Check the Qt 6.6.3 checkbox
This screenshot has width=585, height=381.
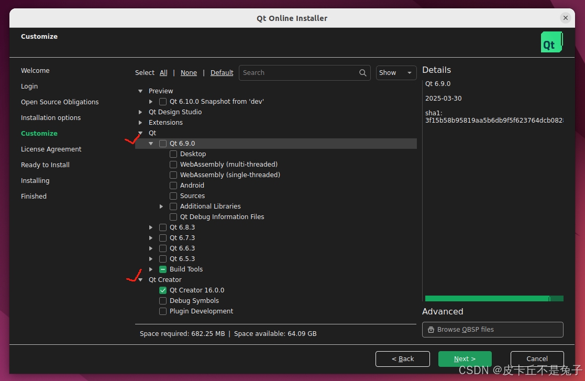[163, 248]
